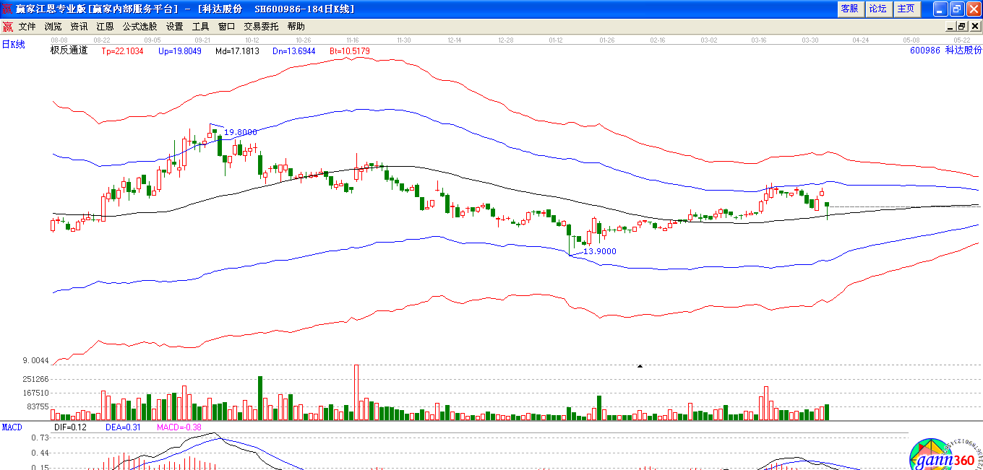Click the DIF=0.12 value
The image size is (983, 470).
(x=70, y=427)
